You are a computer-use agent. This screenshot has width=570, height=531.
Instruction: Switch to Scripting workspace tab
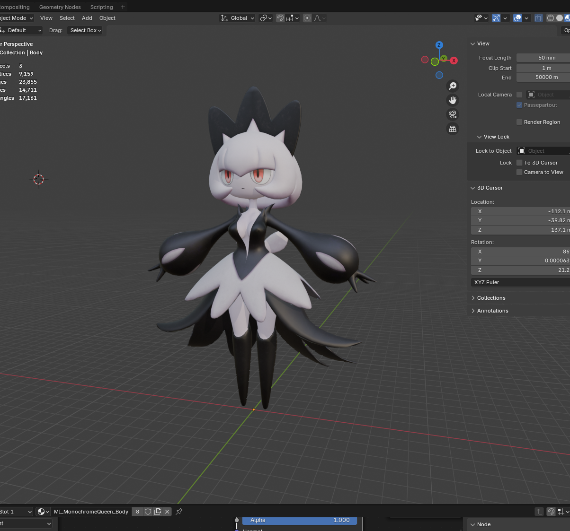tap(102, 7)
